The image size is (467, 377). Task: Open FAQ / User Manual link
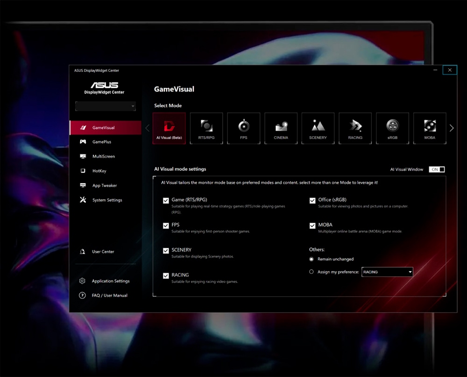tap(110, 295)
